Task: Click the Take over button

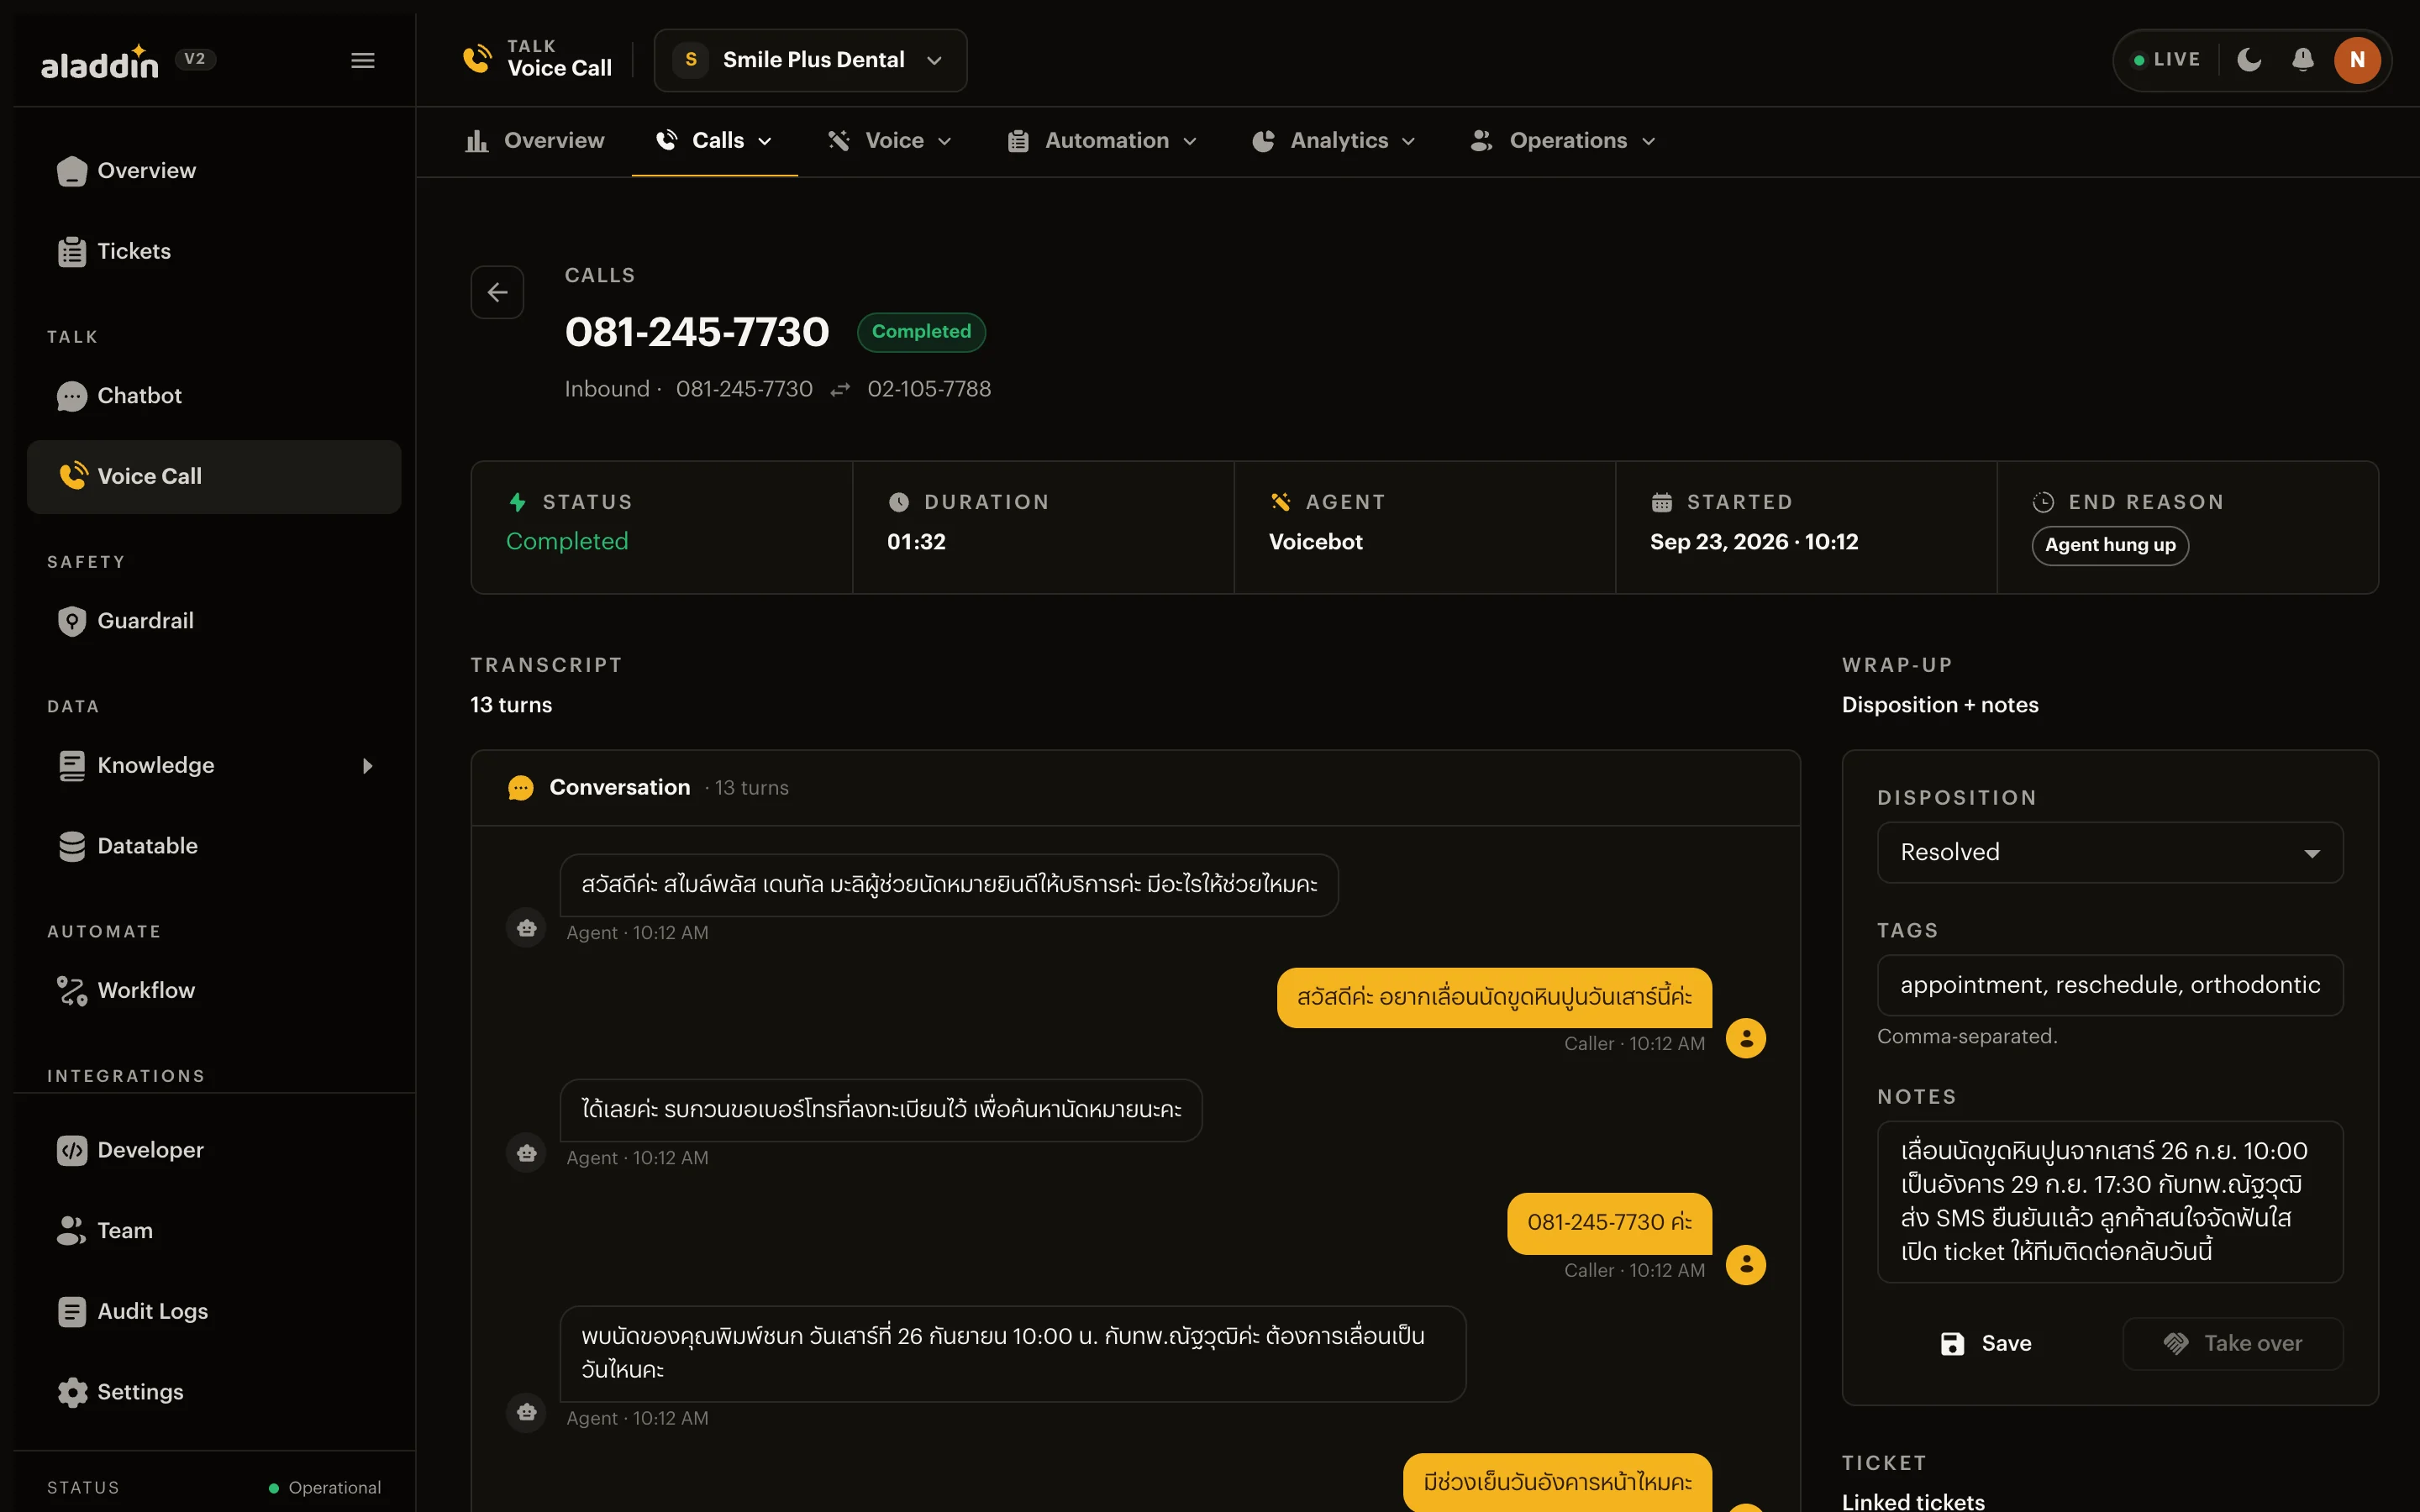Action: [2232, 1343]
